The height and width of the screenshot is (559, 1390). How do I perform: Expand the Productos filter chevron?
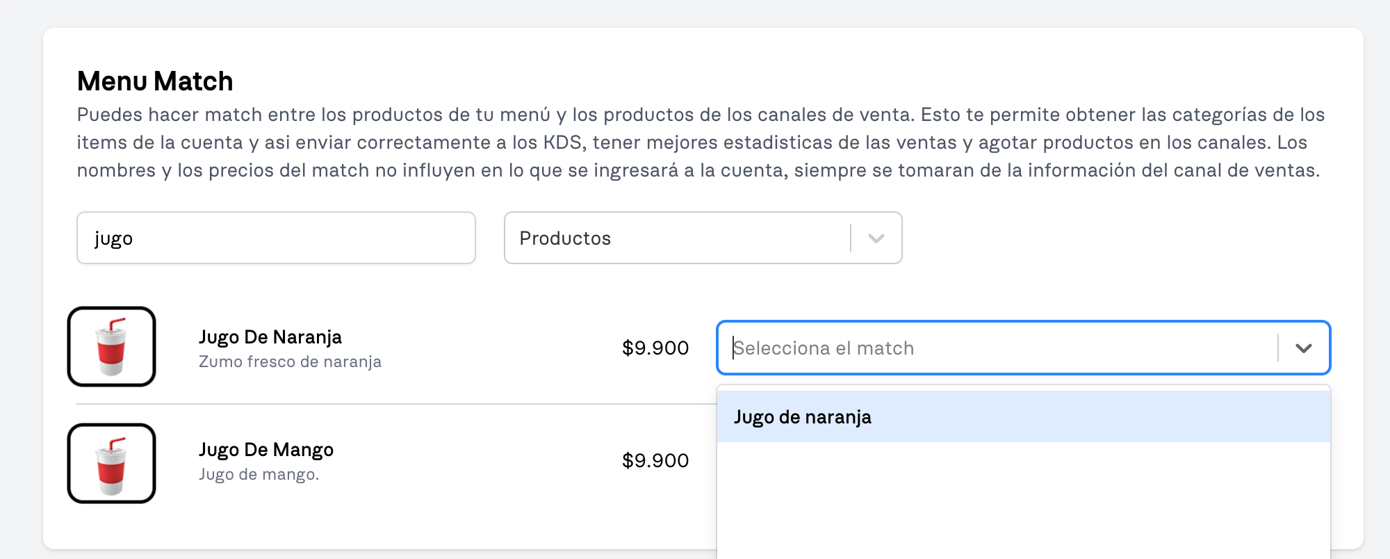point(876,238)
